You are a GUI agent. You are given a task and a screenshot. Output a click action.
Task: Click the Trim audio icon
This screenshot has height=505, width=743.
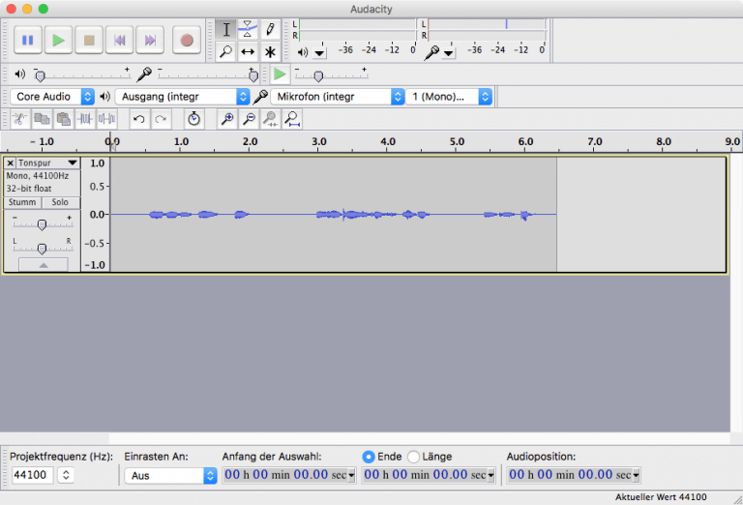85,119
